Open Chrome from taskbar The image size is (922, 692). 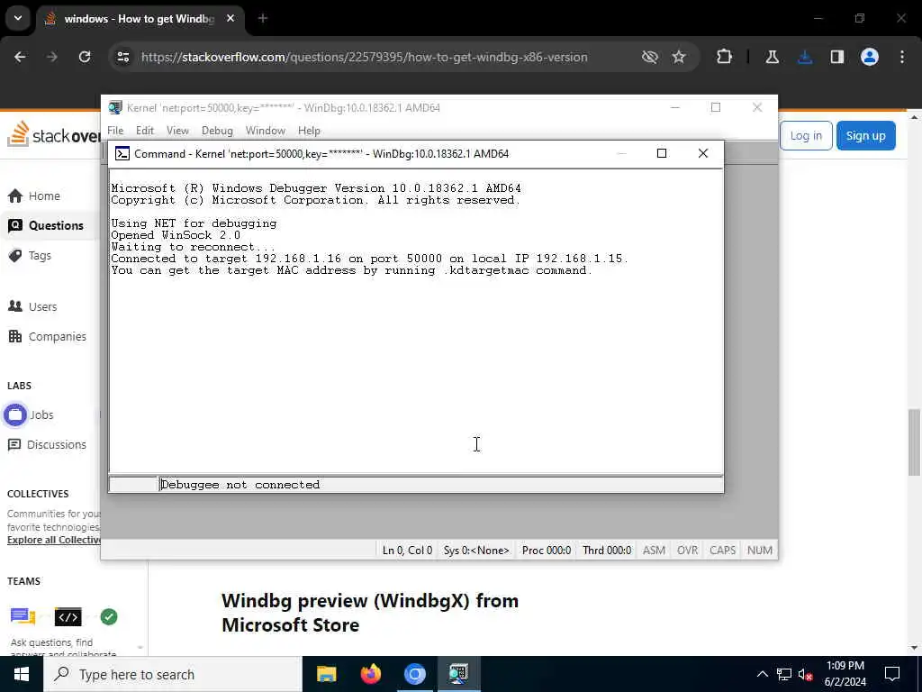pos(415,674)
